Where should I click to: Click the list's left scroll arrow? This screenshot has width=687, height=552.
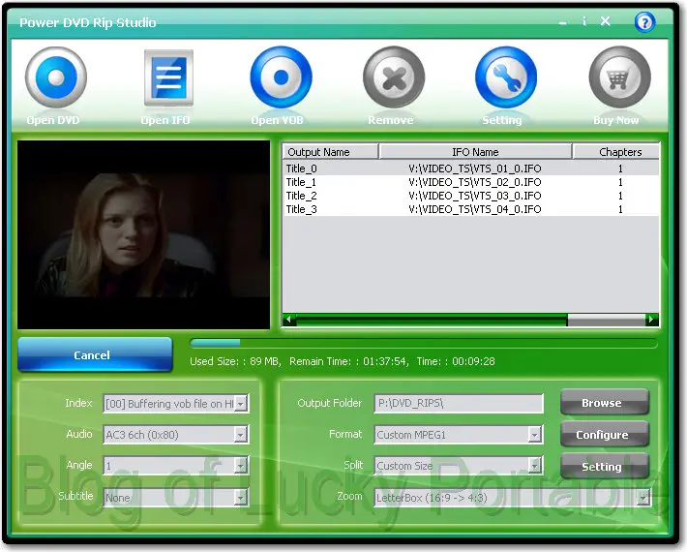(288, 320)
